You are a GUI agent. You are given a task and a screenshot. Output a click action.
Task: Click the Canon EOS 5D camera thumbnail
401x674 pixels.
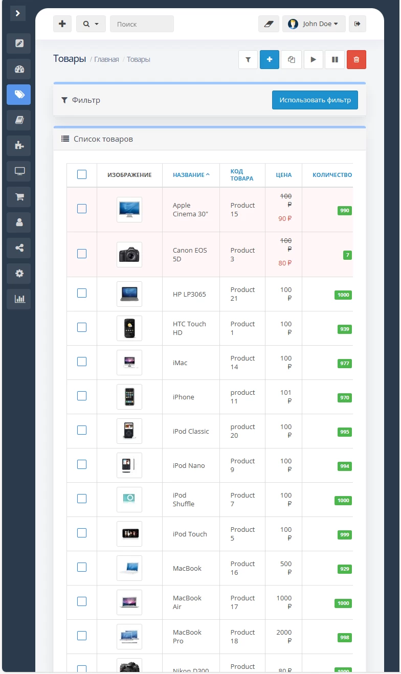click(129, 255)
